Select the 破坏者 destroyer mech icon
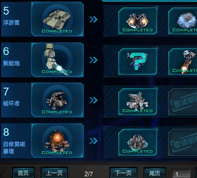The image size is (197, 178). pyautogui.click(x=57, y=100)
